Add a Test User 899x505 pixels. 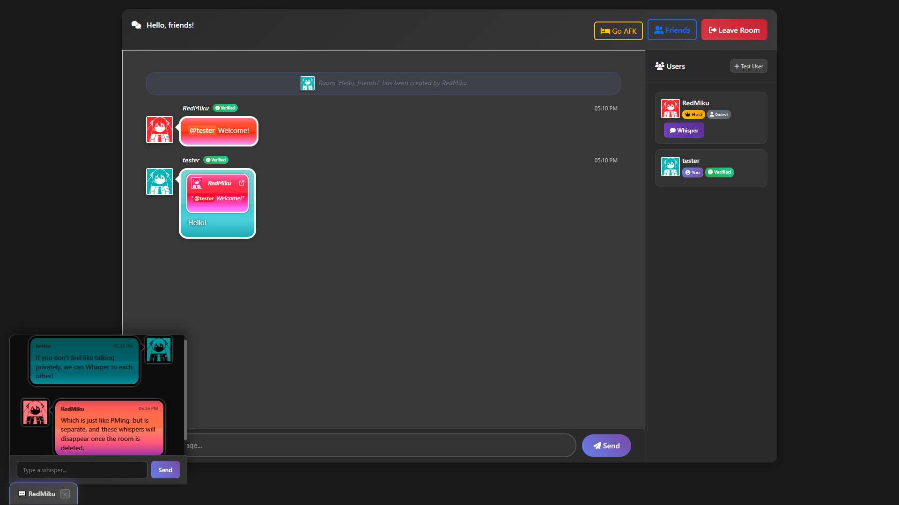(748, 66)
